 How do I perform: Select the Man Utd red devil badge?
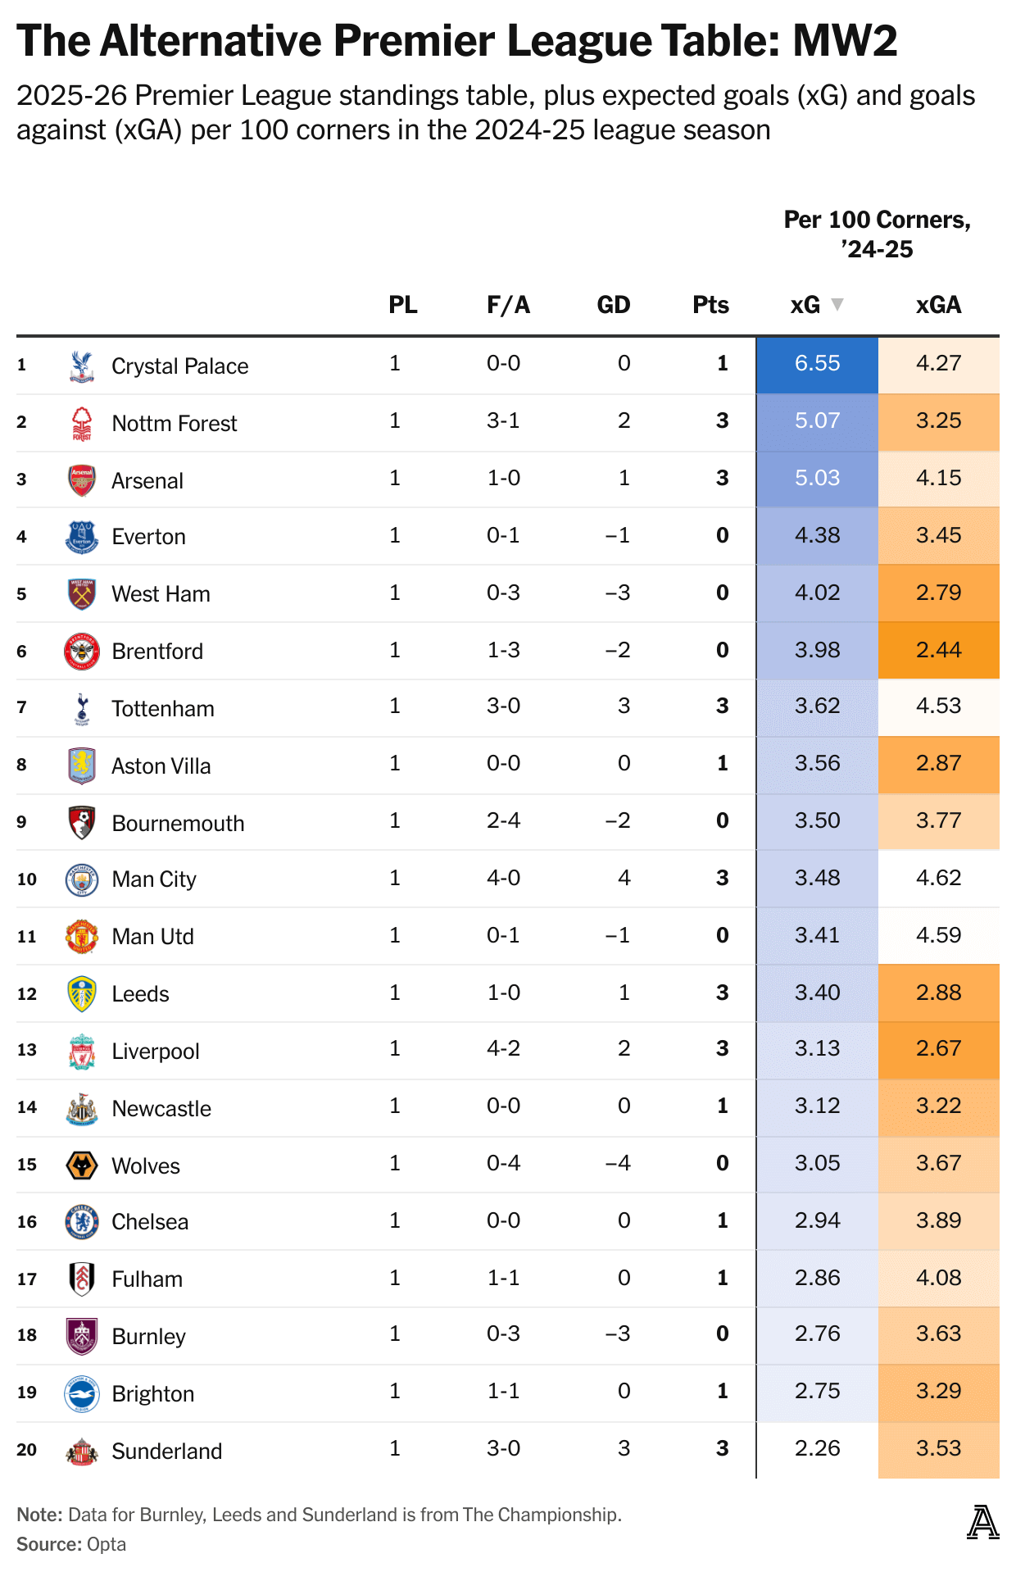pyautogui.click(x=81, y=936)
